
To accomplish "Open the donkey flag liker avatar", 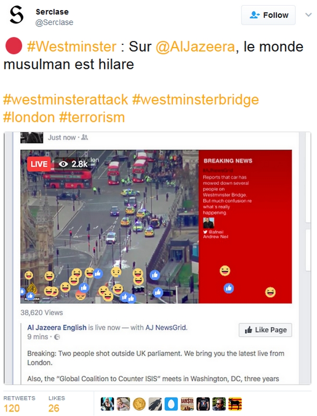I will click(235, 404).
